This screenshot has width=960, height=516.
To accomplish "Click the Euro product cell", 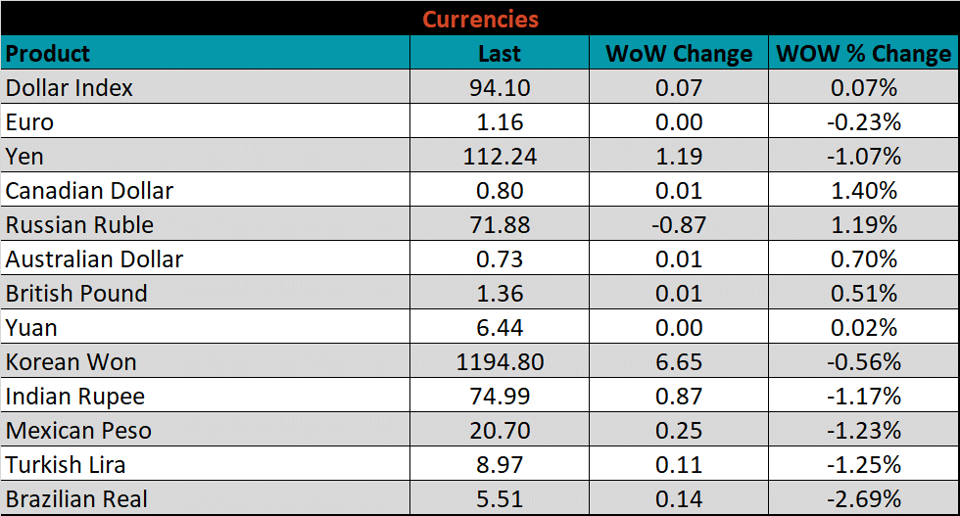I will pyautogui.click(x=30, y=122).
